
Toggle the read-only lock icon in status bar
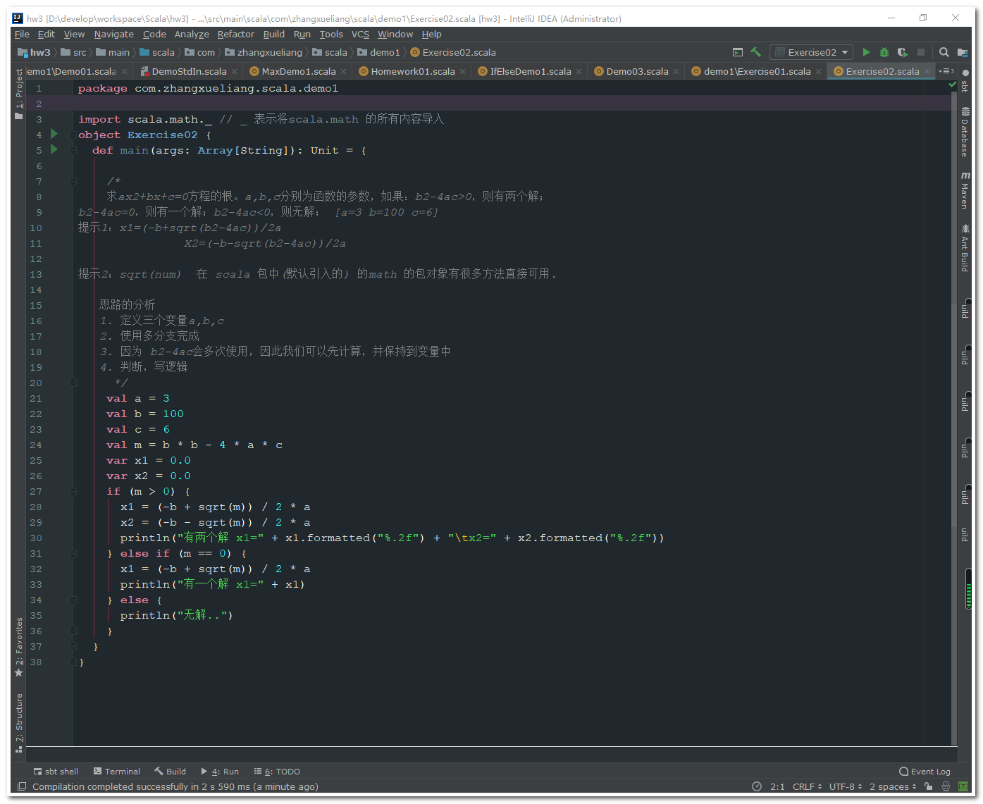tap(929, 786)
